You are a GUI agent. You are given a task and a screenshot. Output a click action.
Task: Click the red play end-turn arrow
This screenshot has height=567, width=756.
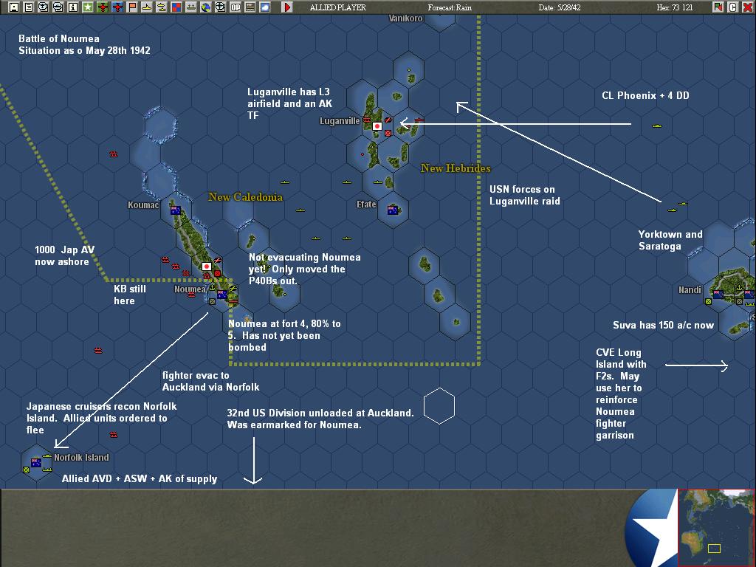click(x=287, y=7)
